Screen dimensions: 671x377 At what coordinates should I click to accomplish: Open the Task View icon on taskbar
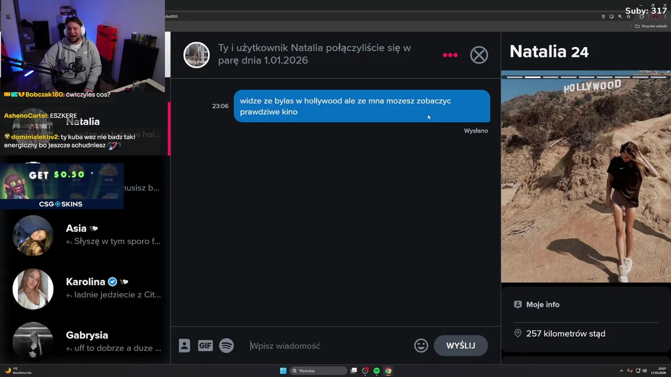[354, 371]
